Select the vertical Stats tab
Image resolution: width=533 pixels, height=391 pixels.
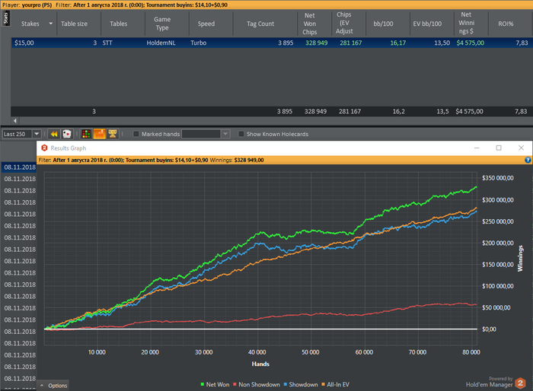(x=5, y=17)
